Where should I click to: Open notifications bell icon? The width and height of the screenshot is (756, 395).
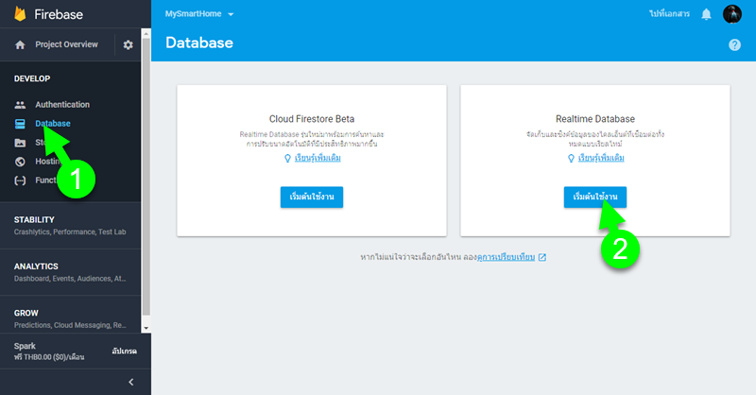coord(706,14)
